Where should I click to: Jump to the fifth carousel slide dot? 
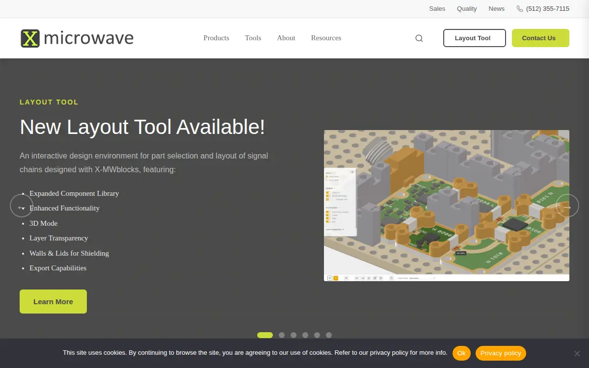(317, 335)
